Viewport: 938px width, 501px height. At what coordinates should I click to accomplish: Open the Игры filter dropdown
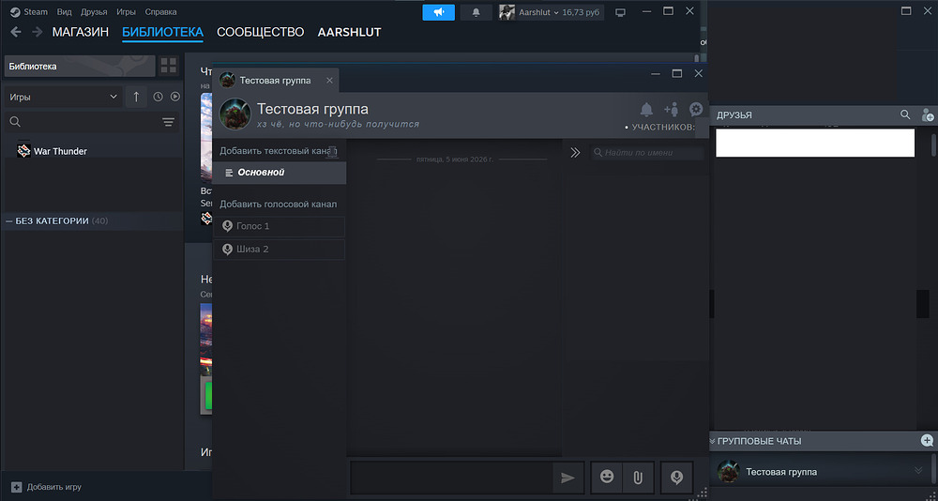pos(64,97)
